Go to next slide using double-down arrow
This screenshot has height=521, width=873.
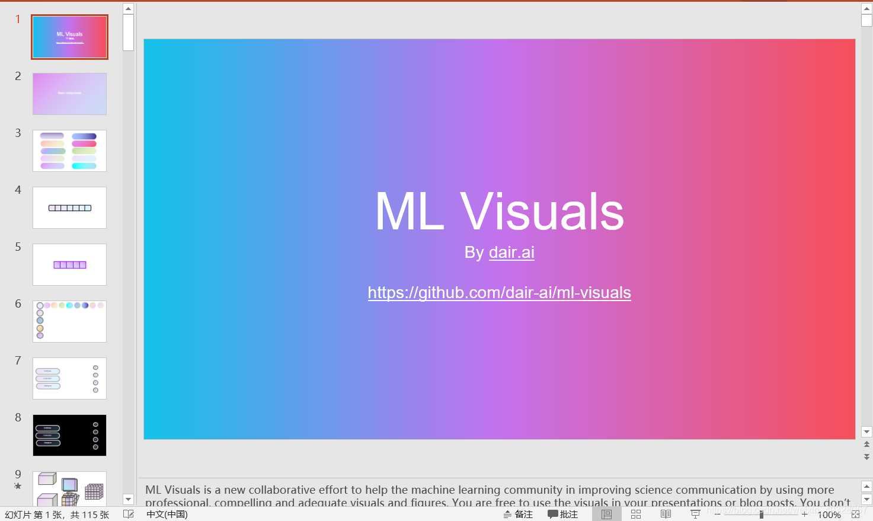pyautogui.click(x=866, y=457)
